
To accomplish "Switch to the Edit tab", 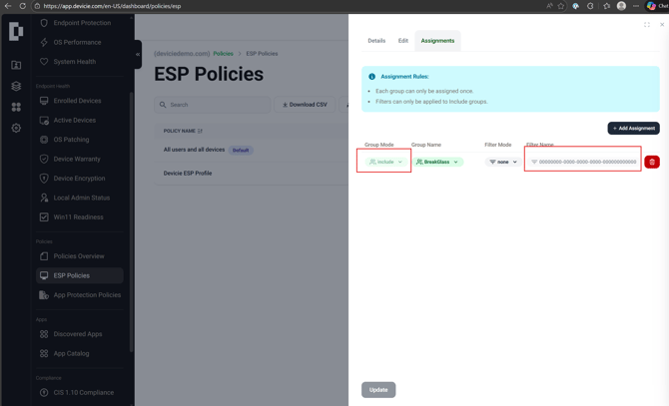I will click(x=403, y=41).
